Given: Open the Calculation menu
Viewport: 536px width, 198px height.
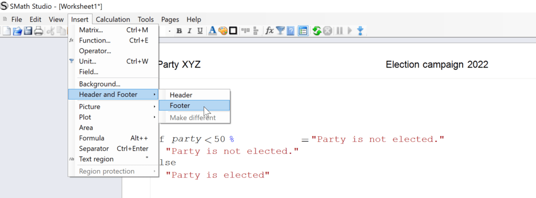Looking at the screenshot, I should 113,19.
